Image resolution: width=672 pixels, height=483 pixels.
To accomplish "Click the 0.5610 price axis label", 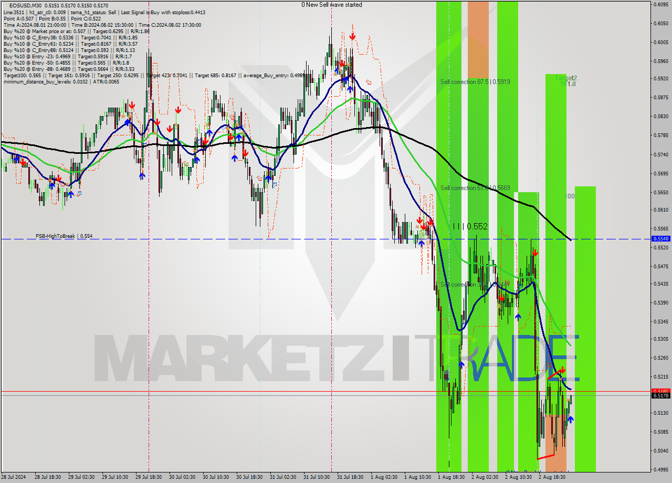I will [660, 209].
